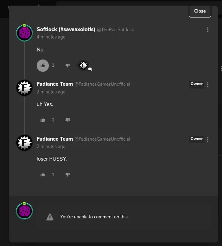
Task: Open the reply indicator avatar under "No."
Action: (83, 65)
